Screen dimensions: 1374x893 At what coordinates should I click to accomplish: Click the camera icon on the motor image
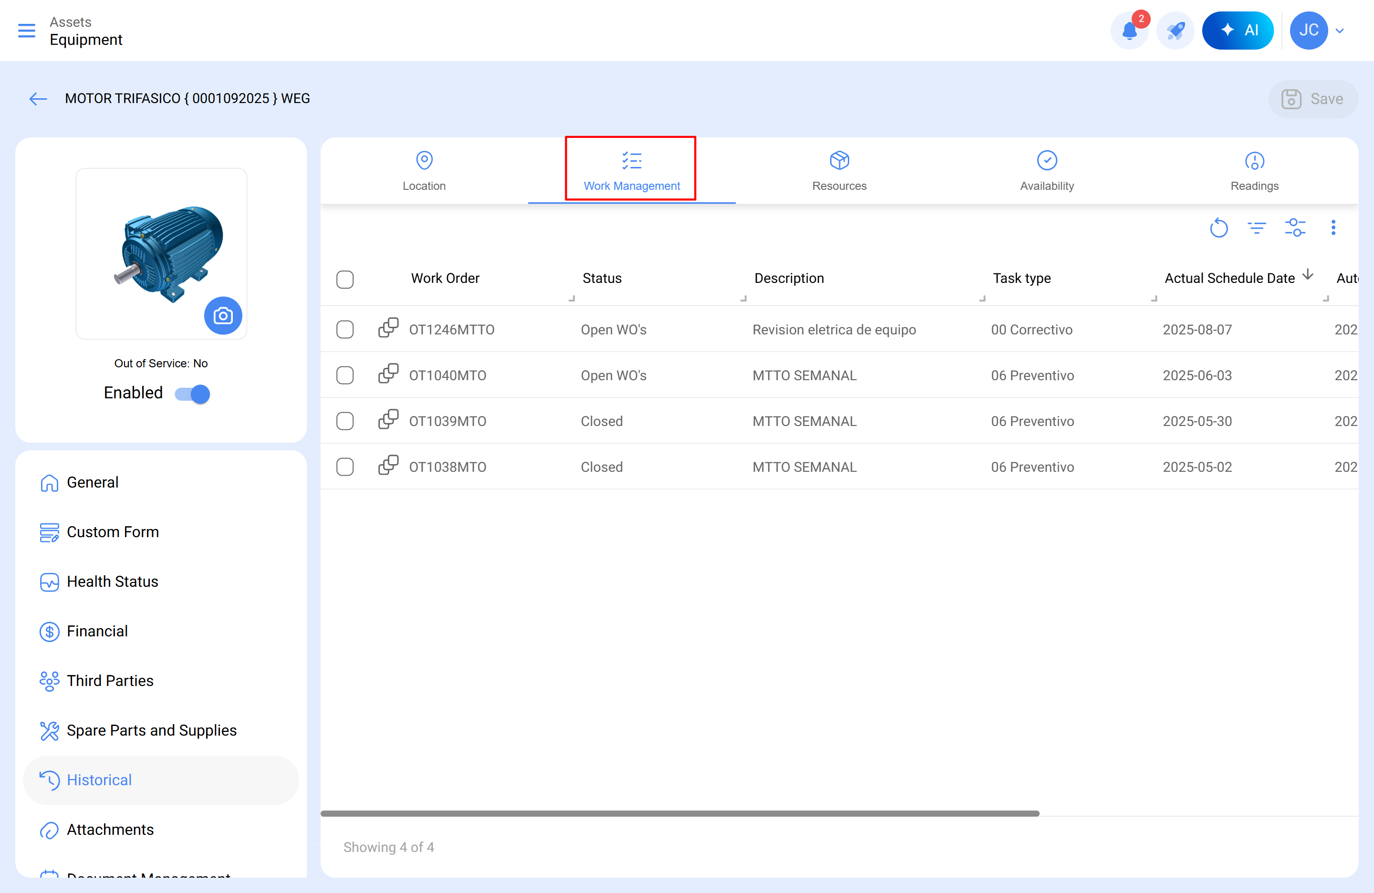coord(223,316)
